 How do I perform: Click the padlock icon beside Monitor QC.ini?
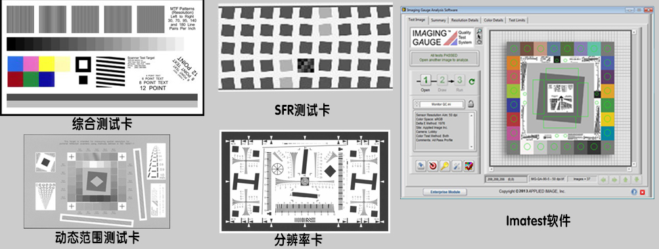click(x=471, y=104)
